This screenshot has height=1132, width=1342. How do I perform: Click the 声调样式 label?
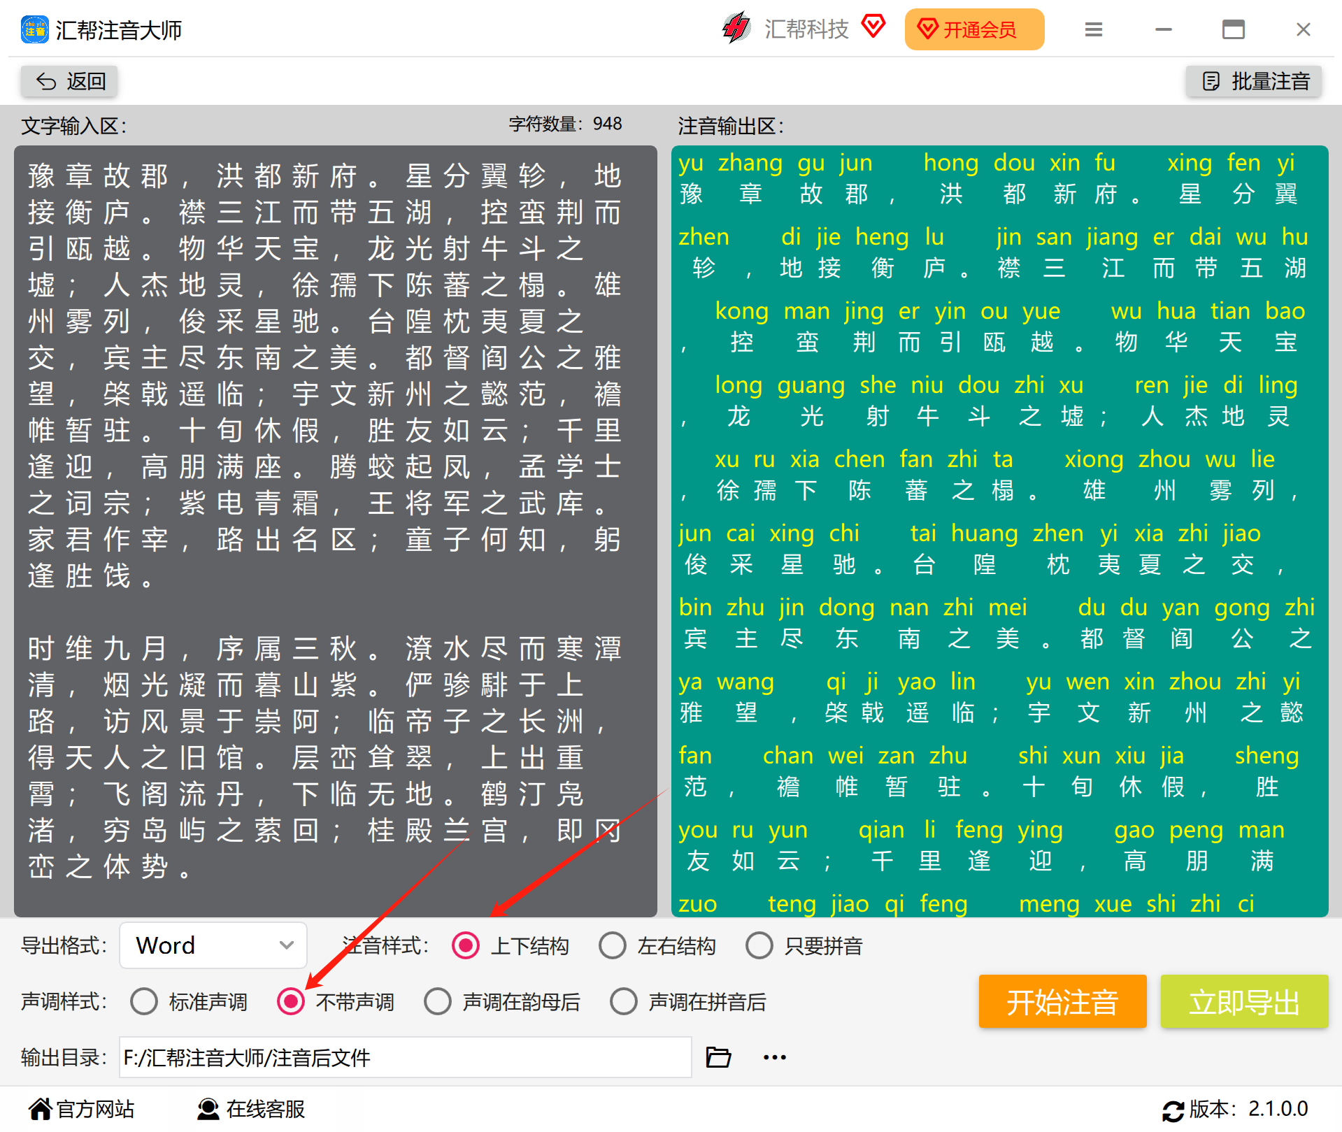(x=64, y=1002)
